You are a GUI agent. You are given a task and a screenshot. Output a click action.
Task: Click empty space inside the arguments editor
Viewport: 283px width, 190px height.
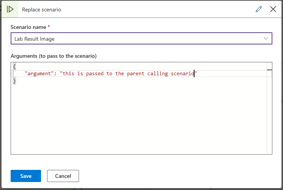[137, 122]
